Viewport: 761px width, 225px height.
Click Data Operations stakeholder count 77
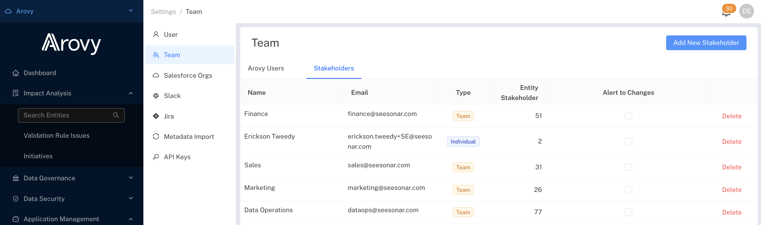[x=538, y=212]
